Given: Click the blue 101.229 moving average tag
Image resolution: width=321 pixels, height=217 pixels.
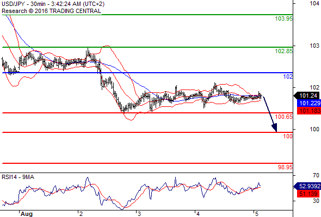Looking at the screenshot, I should (308, 103).
